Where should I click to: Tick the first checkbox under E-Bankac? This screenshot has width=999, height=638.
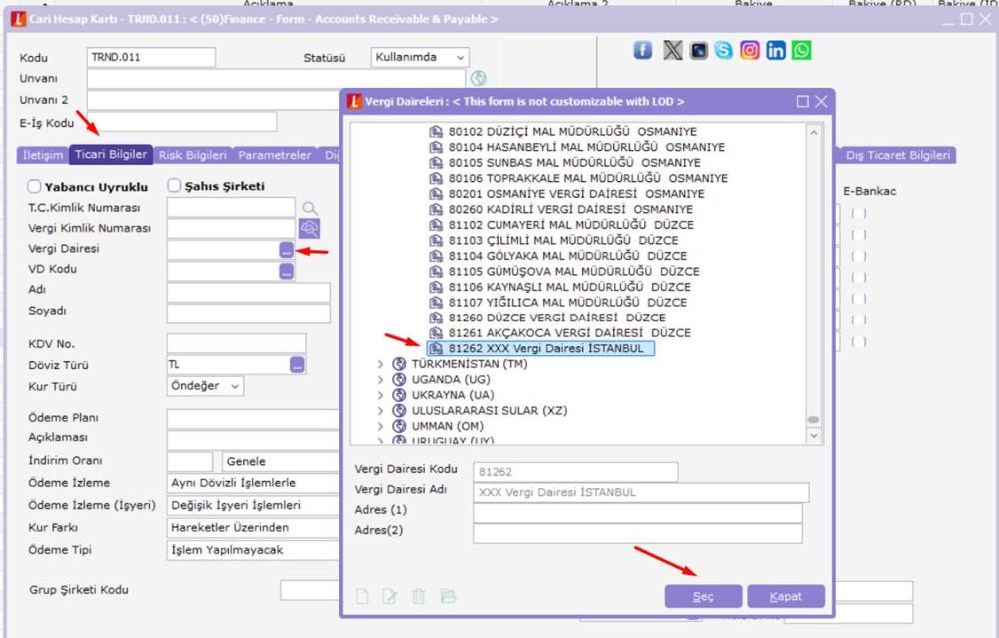(x=859, y=214)
